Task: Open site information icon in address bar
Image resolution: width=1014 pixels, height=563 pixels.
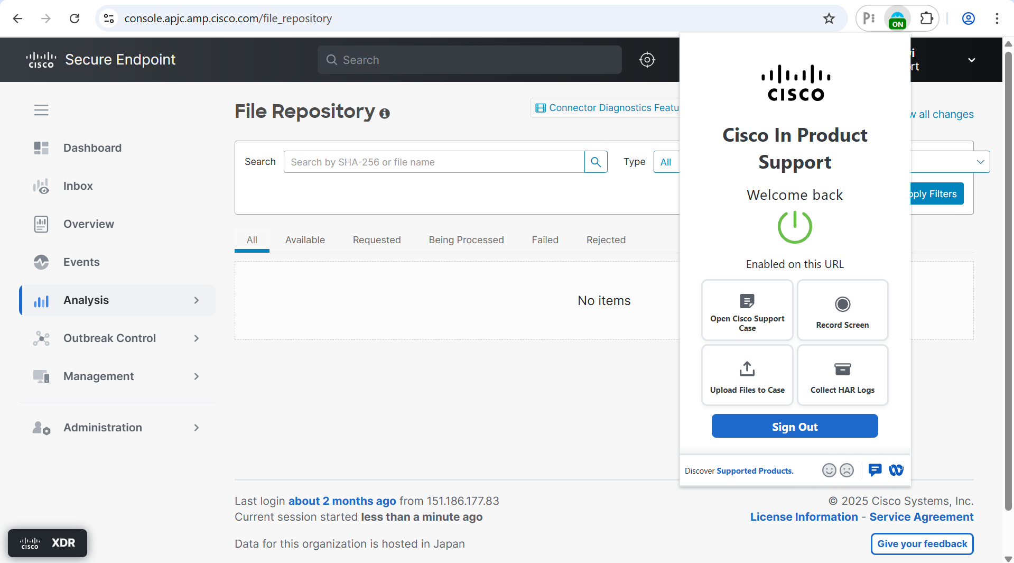Action: coord(109,19)
